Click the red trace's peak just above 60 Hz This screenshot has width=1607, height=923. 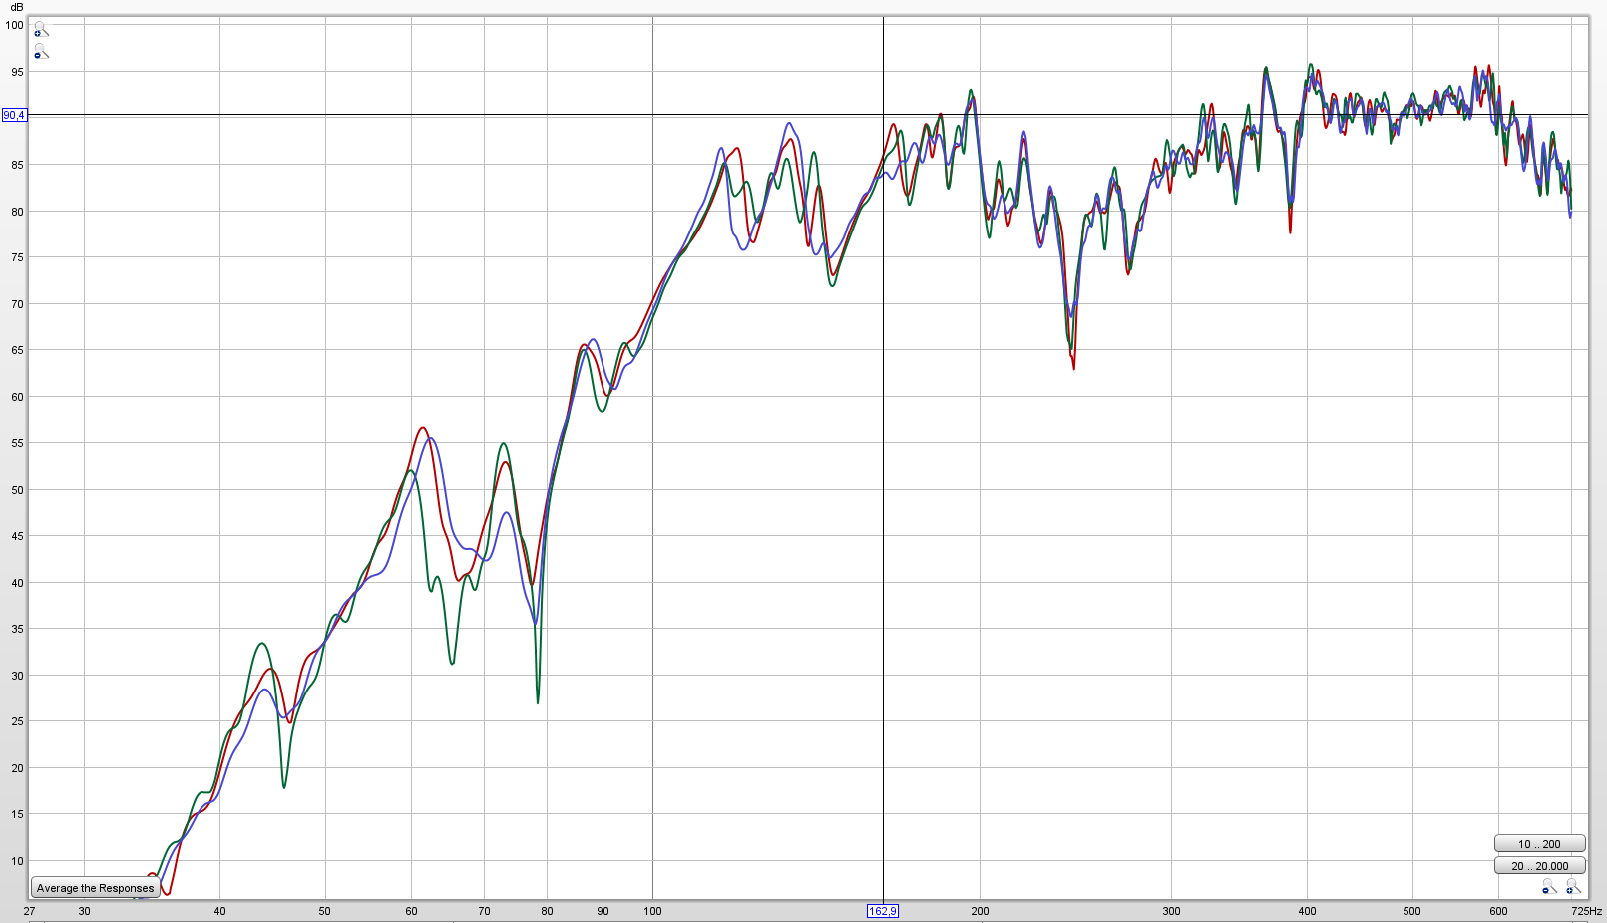[x=422, y=428]
